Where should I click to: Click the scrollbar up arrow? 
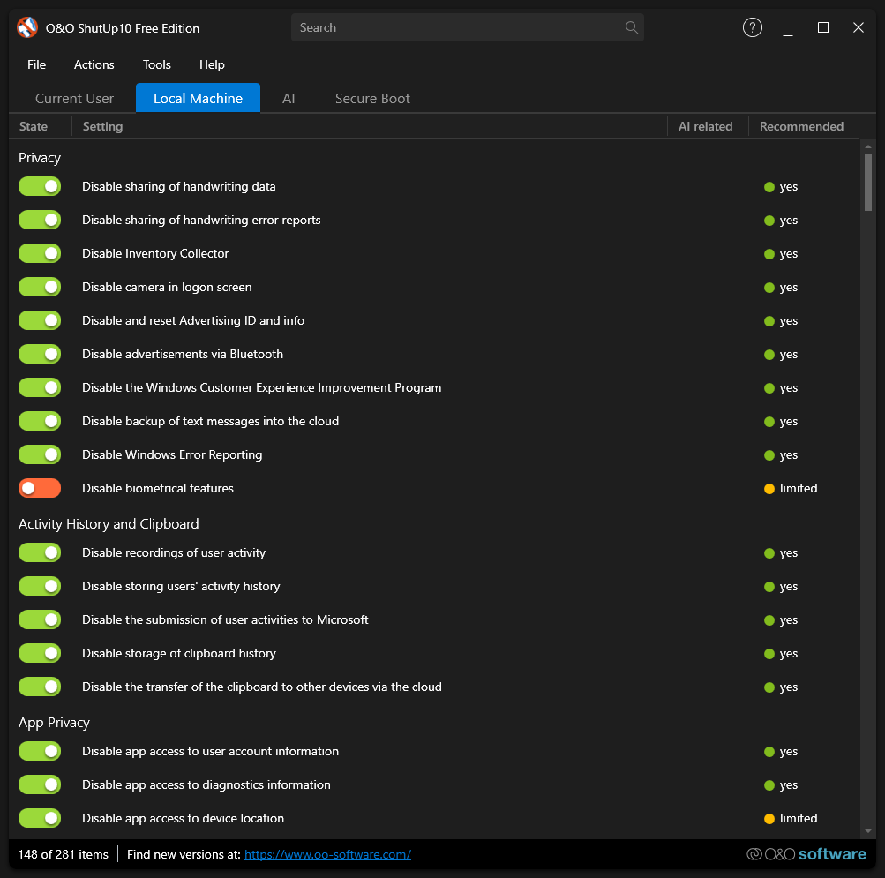point(868,146)
